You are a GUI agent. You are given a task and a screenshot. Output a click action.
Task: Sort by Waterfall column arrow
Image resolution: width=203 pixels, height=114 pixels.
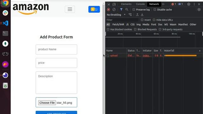tap(200, 51)
